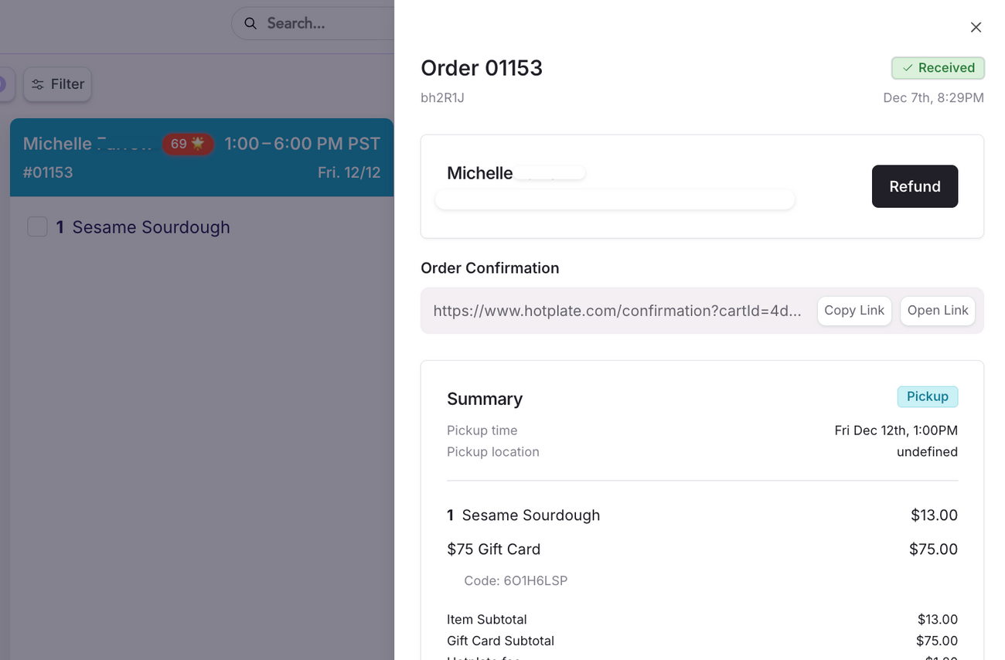The image size is (1005, 660).
Task: Close the Order 01153 detail panel
Action: [x=976, y=27]
